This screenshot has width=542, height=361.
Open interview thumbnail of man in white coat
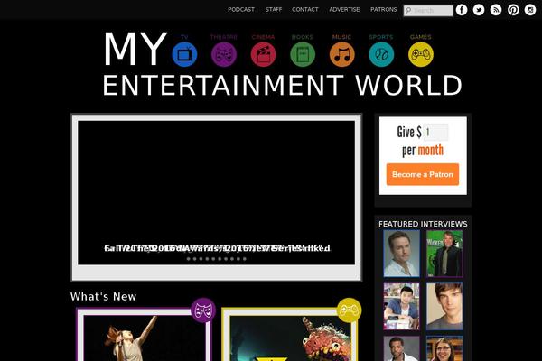point(401,348)
